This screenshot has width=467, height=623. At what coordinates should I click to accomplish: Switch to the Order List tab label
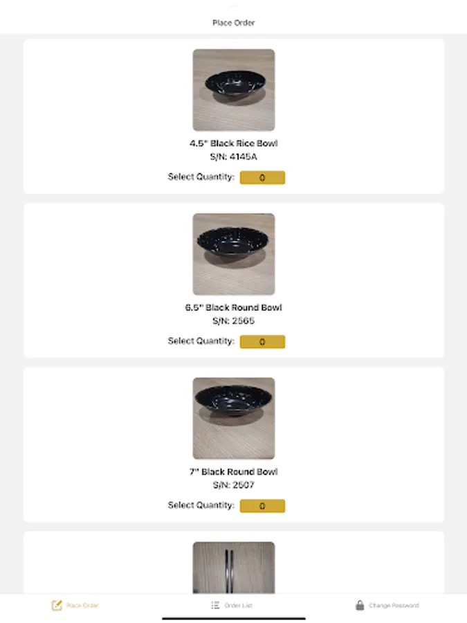tap(238, 606)
